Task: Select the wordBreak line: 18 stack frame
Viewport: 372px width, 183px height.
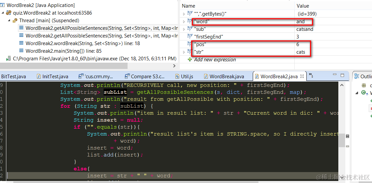Action: click(83, 43)
